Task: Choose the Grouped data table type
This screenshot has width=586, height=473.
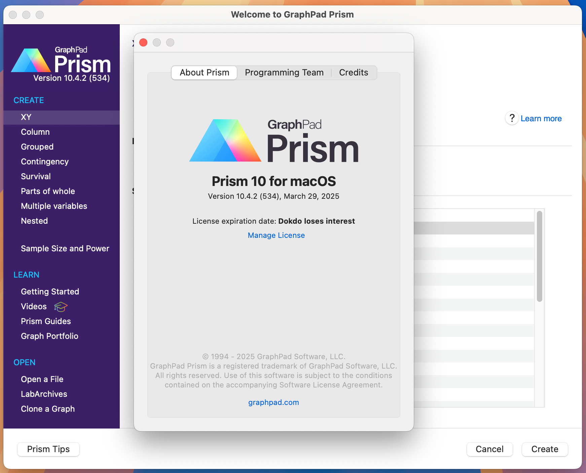Action: [37, 147]
